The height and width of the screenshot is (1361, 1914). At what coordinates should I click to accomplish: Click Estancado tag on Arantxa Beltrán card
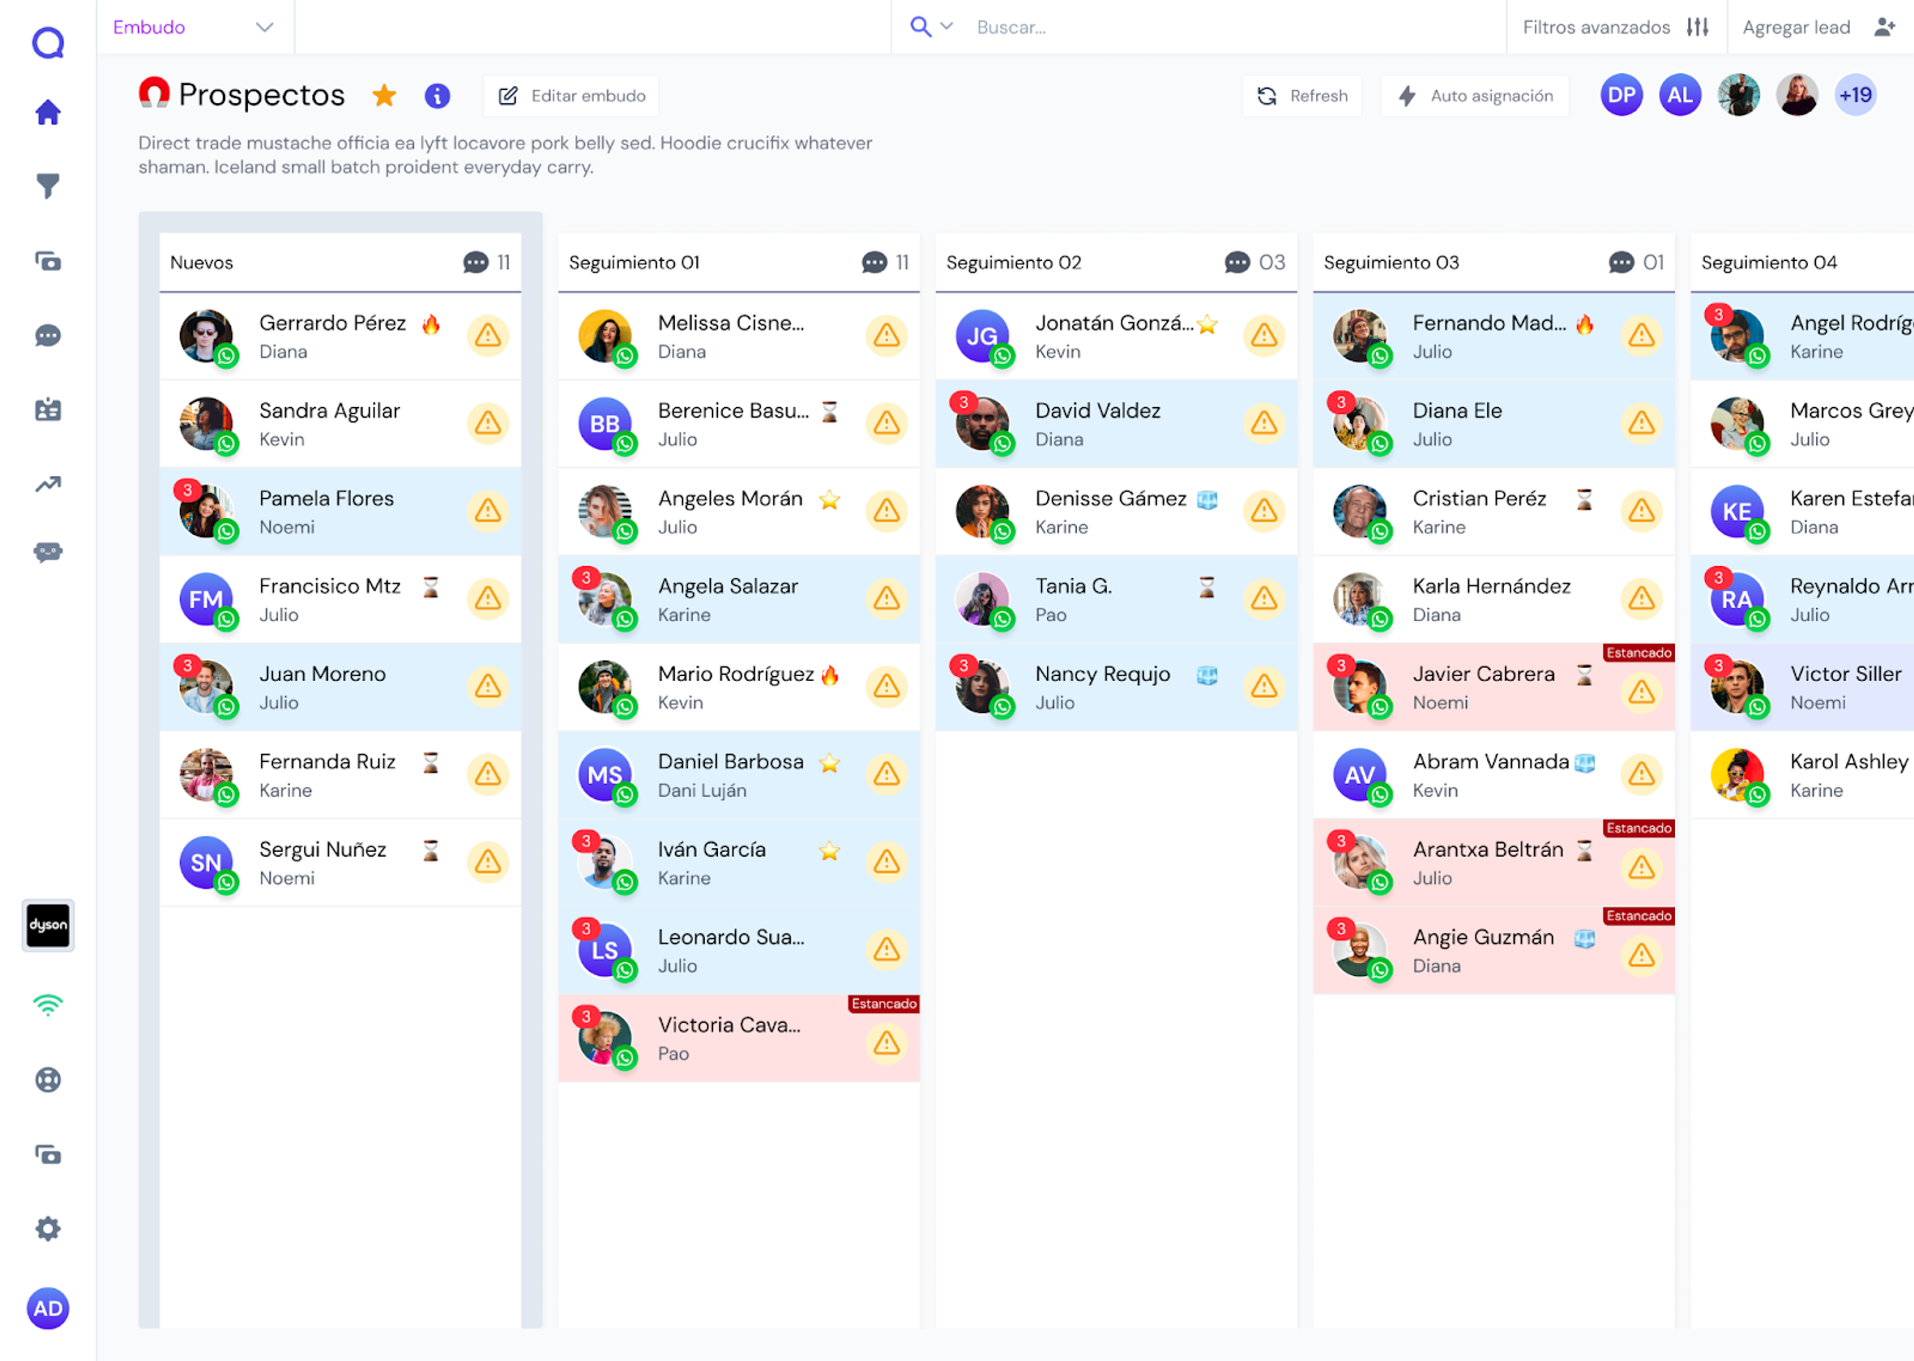tap(1639, 828)
